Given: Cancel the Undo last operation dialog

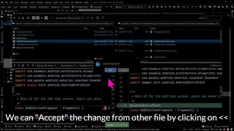Looking at the screenshot, I should pyautogui.click(x=123, y=70).
